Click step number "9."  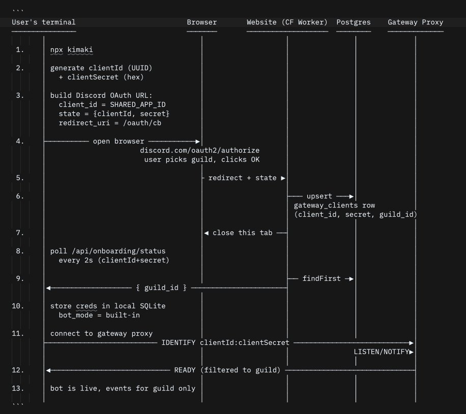click(20, 279)
